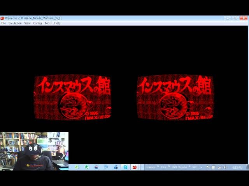249x186 pixels.
Task: Click the VBjin app icon in title bar
Action: [2, 18]
